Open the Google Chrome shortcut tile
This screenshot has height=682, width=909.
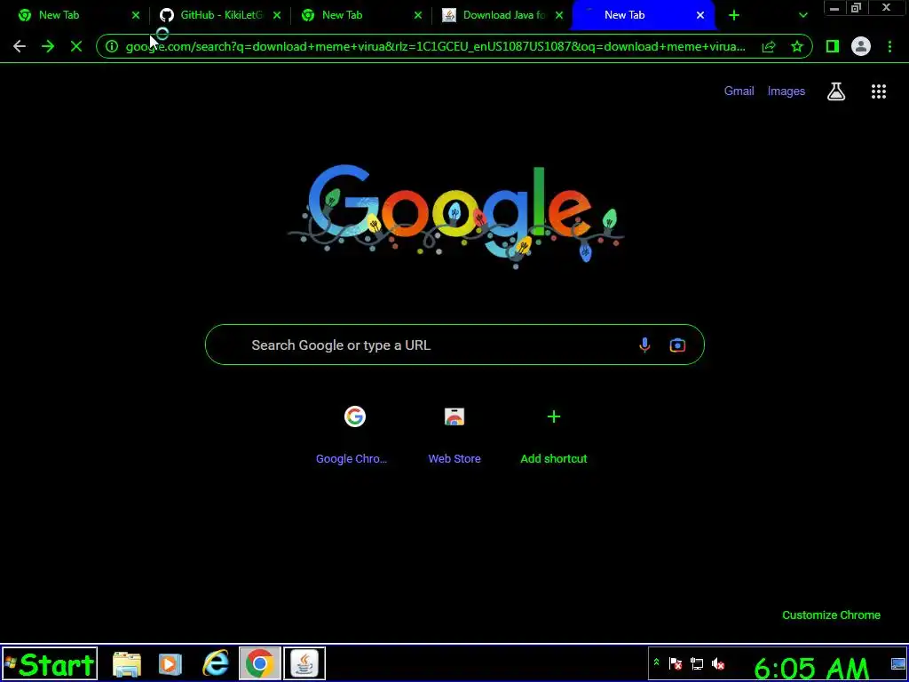[354, 435]
